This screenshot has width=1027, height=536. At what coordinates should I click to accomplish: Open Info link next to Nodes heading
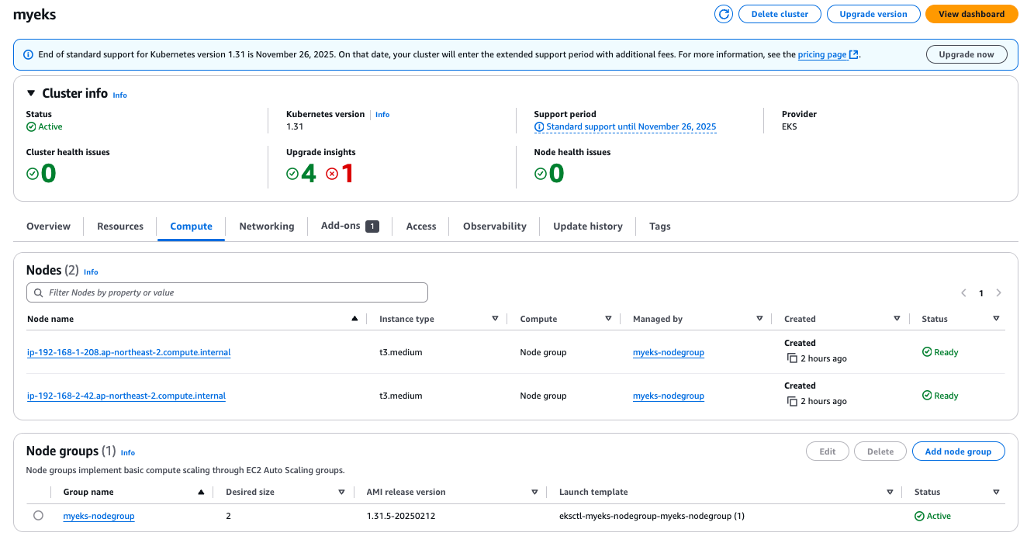(91, 271)
